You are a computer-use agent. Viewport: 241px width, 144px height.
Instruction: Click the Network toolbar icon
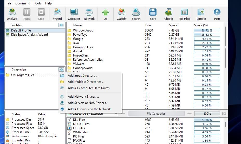tap(89, 14)
